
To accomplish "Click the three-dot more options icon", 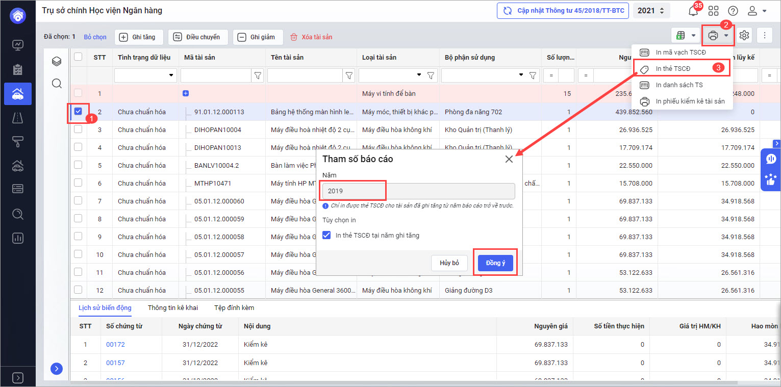I will (x=764, y=36).
